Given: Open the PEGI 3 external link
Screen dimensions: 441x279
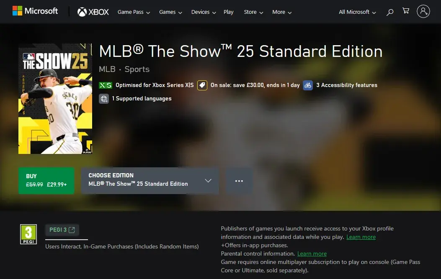Looking at the screenshot, I should coord(62,230).
